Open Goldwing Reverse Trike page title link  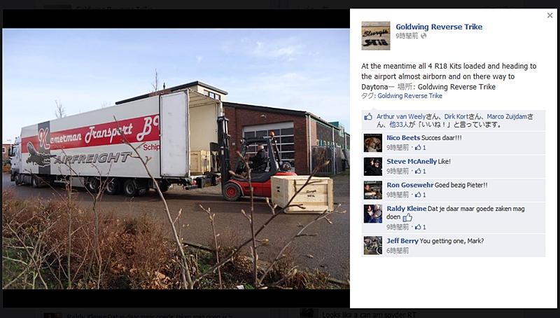[439, 27]
